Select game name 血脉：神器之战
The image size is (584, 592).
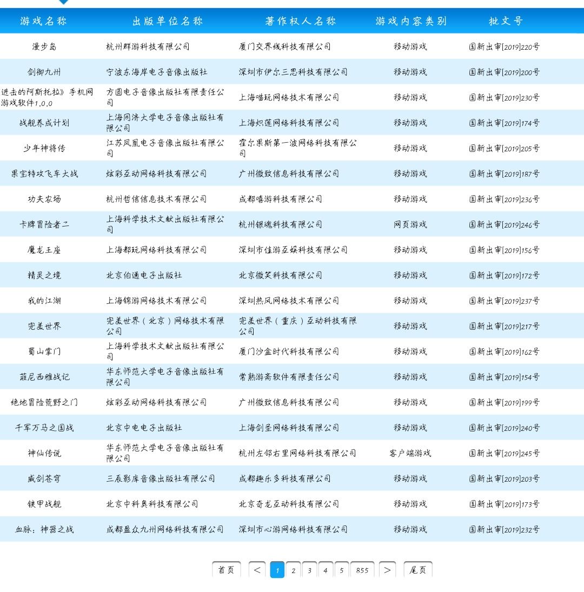coord(44,529)
